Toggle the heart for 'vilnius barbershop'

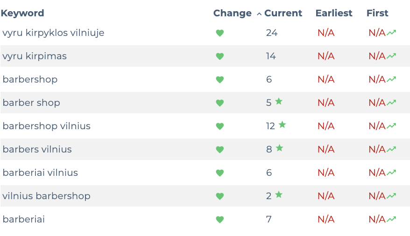coord(219,196)
